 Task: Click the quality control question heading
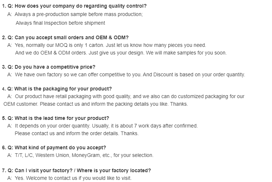(x=74, y=6)
